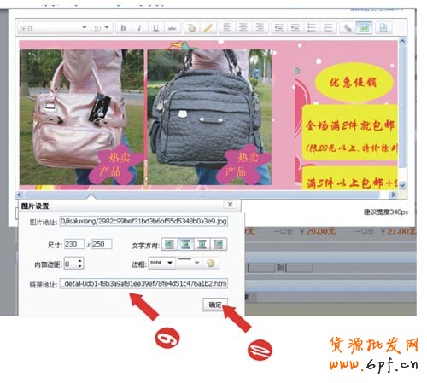Viewport: 427px width, 383px height.
Task: Insert hyperlink using chain icon
Action: coord(348,28)
